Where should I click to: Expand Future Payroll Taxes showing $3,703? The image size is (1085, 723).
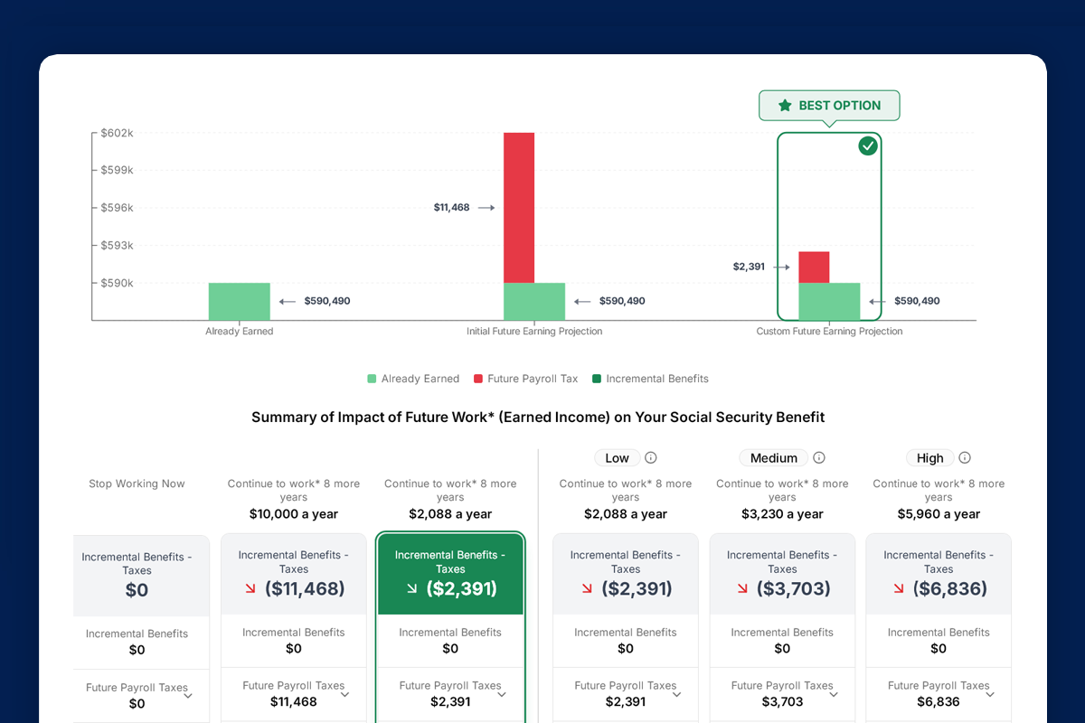coord(834,695)
